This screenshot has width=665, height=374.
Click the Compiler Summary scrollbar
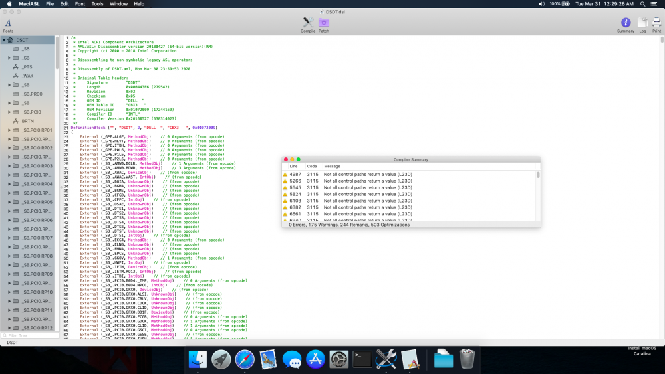[x=538, y=175]
